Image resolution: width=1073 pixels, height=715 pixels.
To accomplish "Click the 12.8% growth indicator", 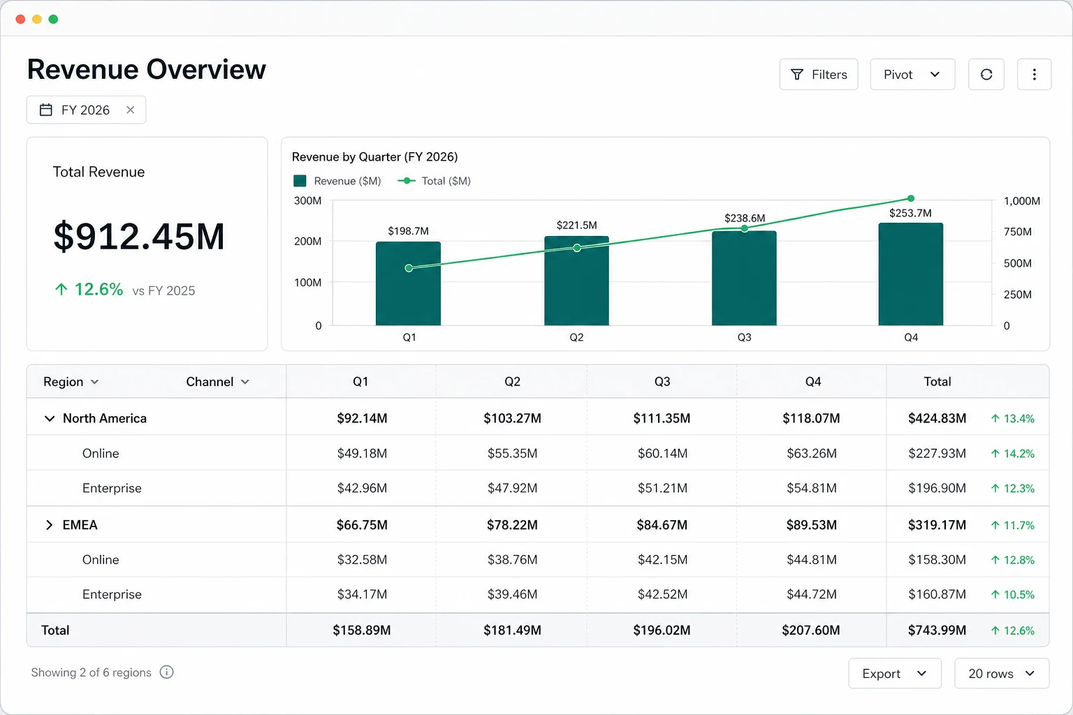I will [1012, 560].
